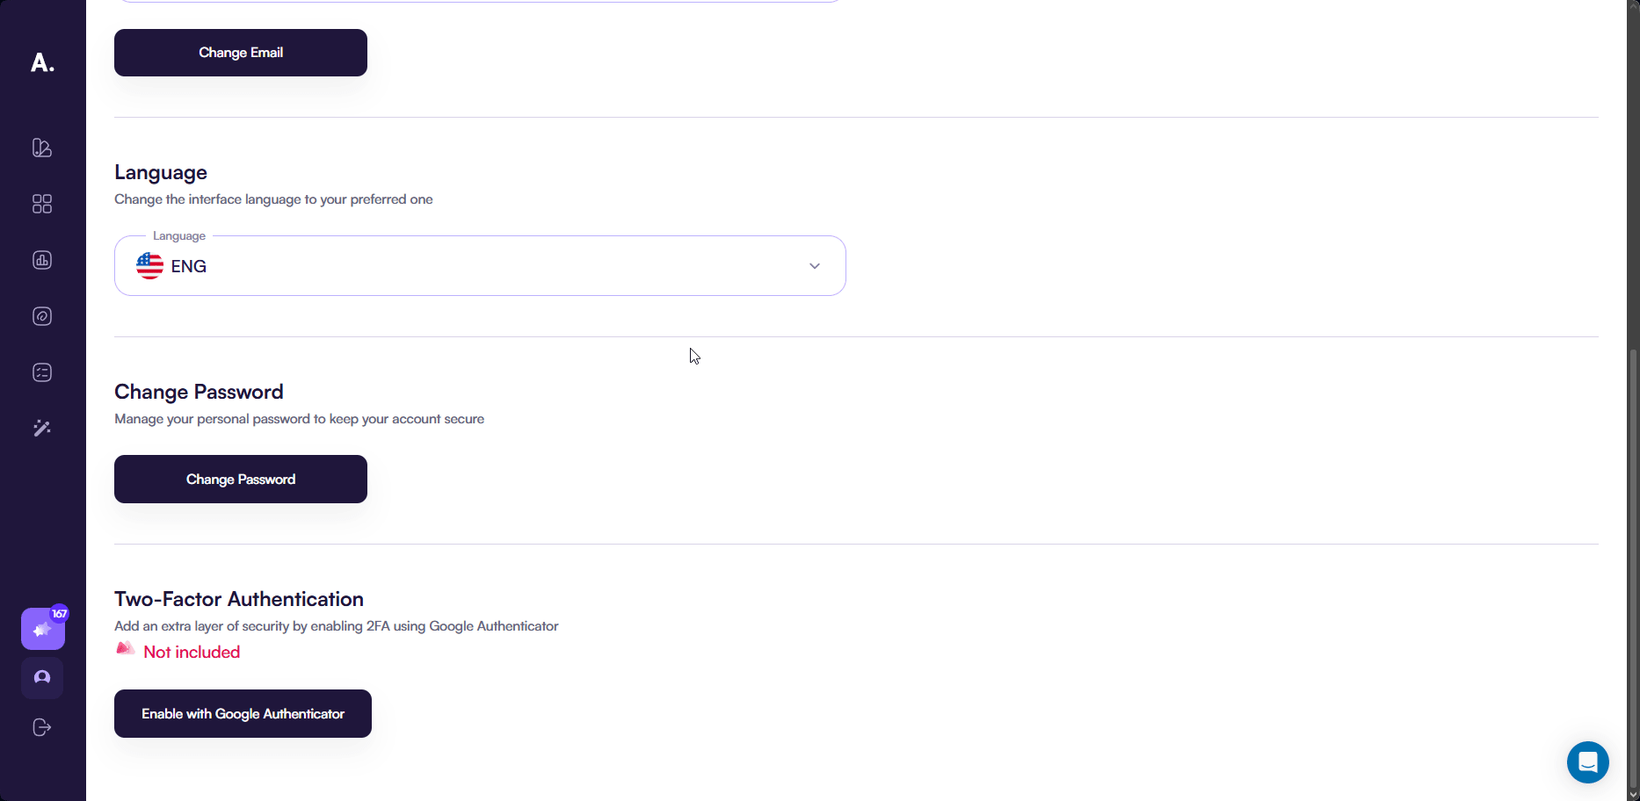Click the US flag in Language field
Viewport: 1640px width, 801px height.
pos(149,266)
